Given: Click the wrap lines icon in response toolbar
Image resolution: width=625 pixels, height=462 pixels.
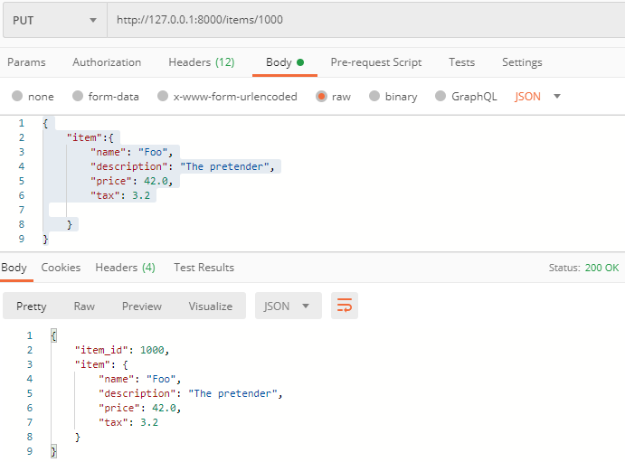Looking at the screenshot, I should pos(345,306).
